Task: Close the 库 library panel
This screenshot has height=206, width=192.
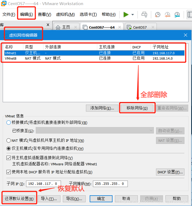Action: [x=48, y=25]
